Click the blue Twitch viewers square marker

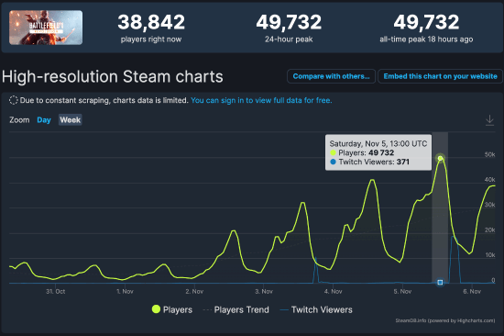(440, 282)
